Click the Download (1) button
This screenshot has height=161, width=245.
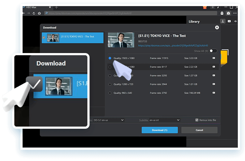tap(160, 130)
